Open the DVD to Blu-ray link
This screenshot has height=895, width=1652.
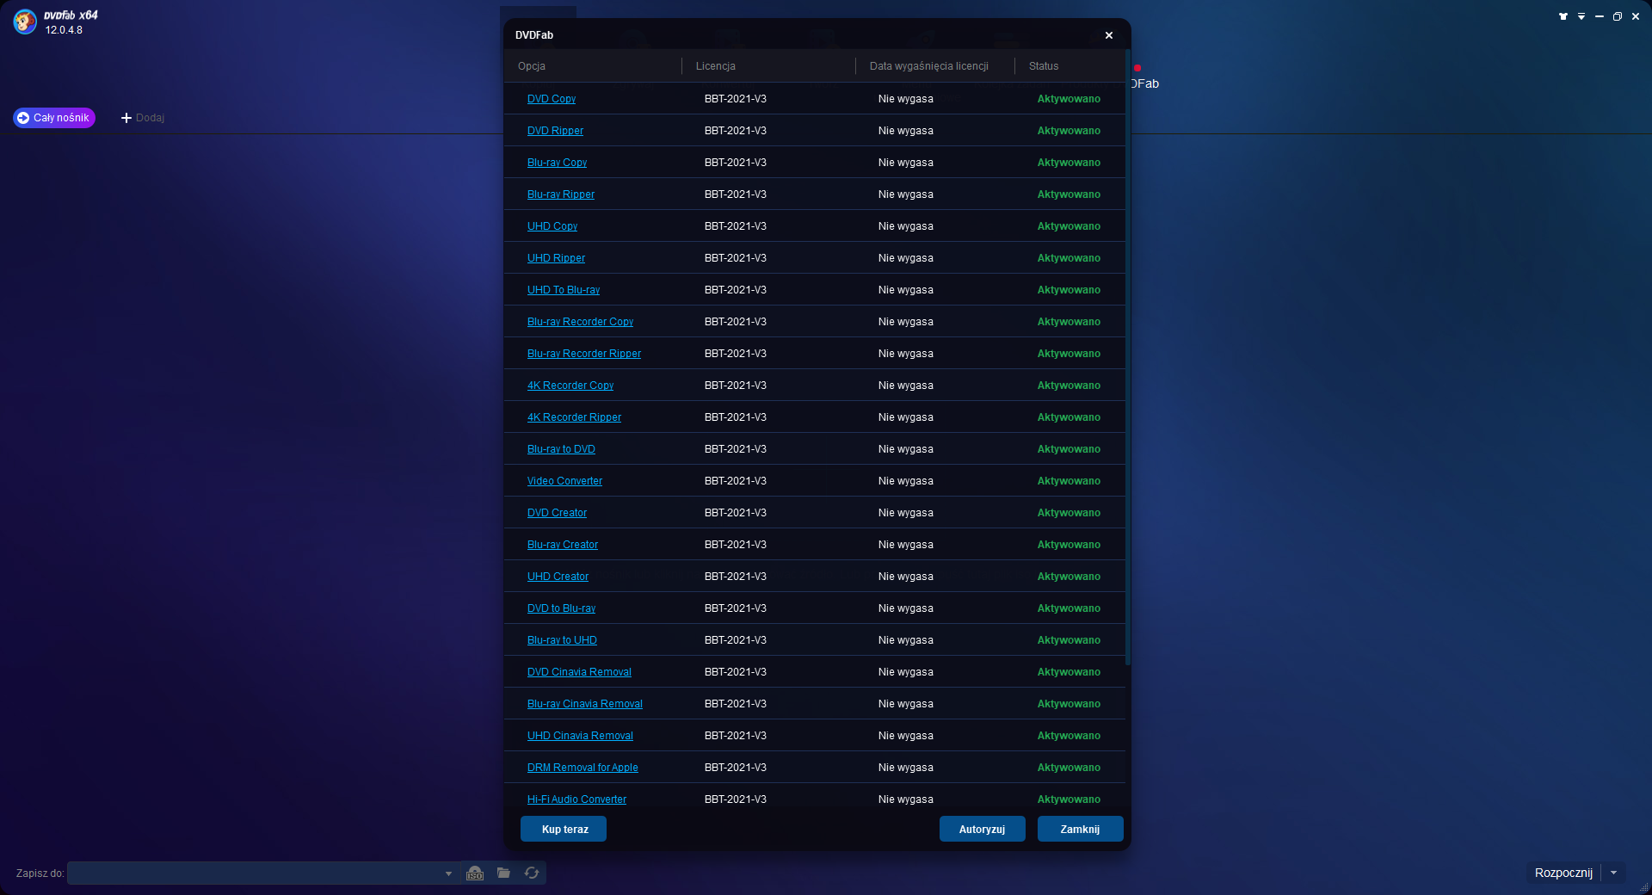(x=561, y=608)
